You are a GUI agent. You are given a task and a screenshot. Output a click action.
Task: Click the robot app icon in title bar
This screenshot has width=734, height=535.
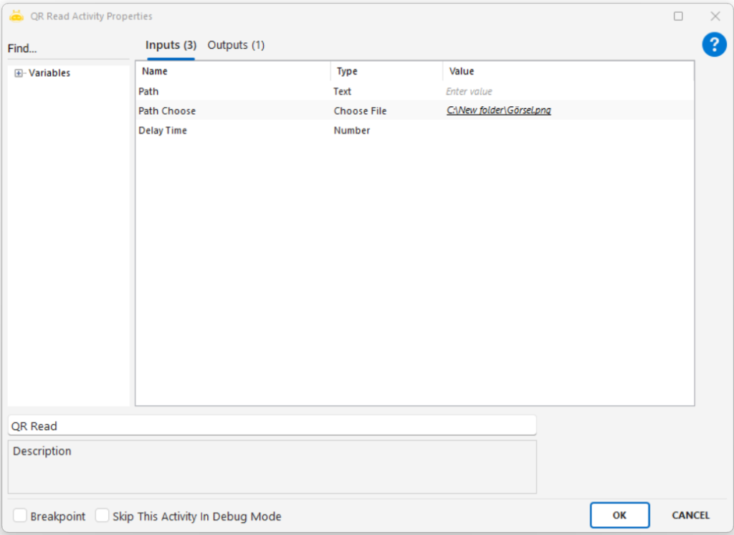pyautogui.click(x=16, y=16)
